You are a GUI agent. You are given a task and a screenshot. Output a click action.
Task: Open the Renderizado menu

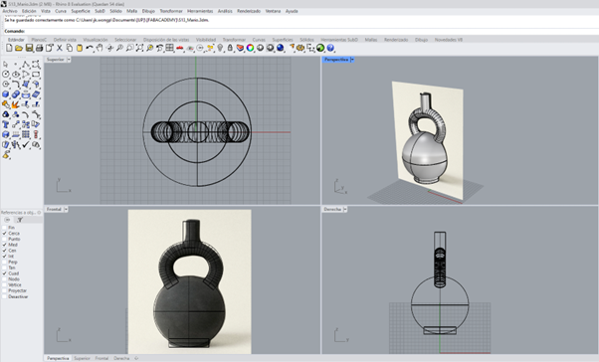coord(249,11)
